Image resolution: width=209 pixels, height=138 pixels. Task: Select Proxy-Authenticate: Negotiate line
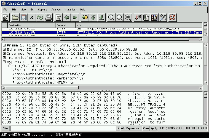(x=49, y=74)
